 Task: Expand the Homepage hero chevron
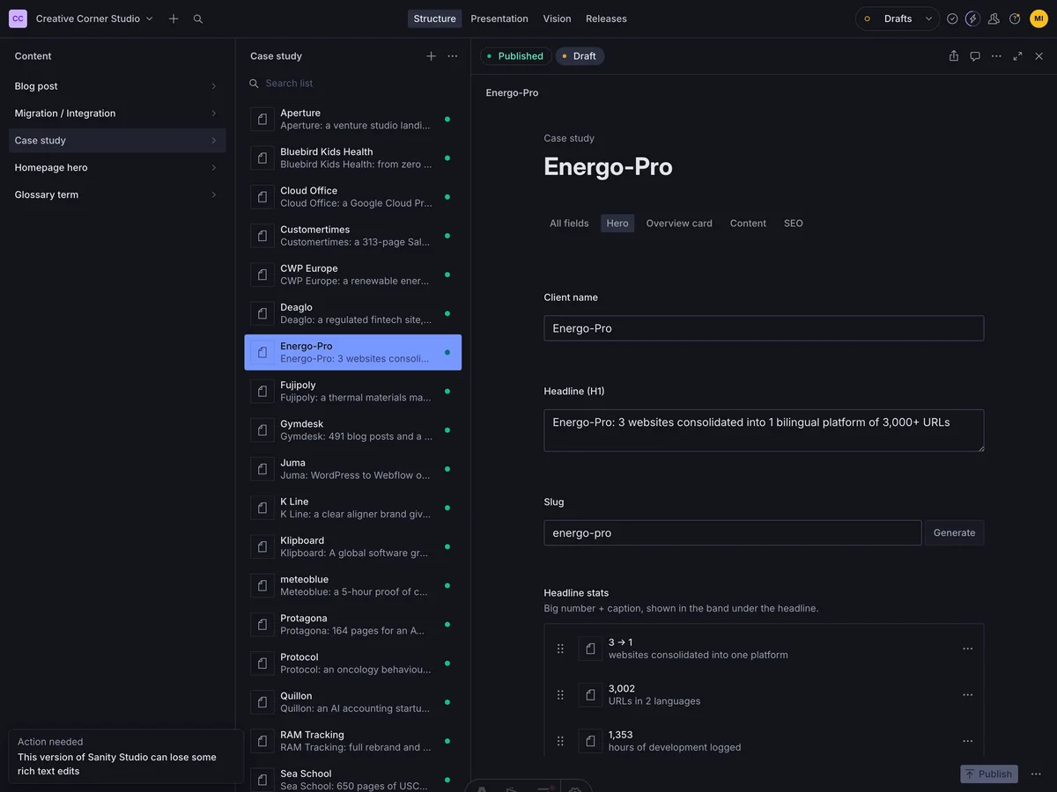tap(213, 168)
